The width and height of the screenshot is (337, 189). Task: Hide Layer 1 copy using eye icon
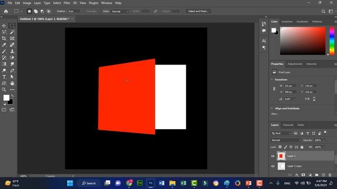click(x=273, y=166)
